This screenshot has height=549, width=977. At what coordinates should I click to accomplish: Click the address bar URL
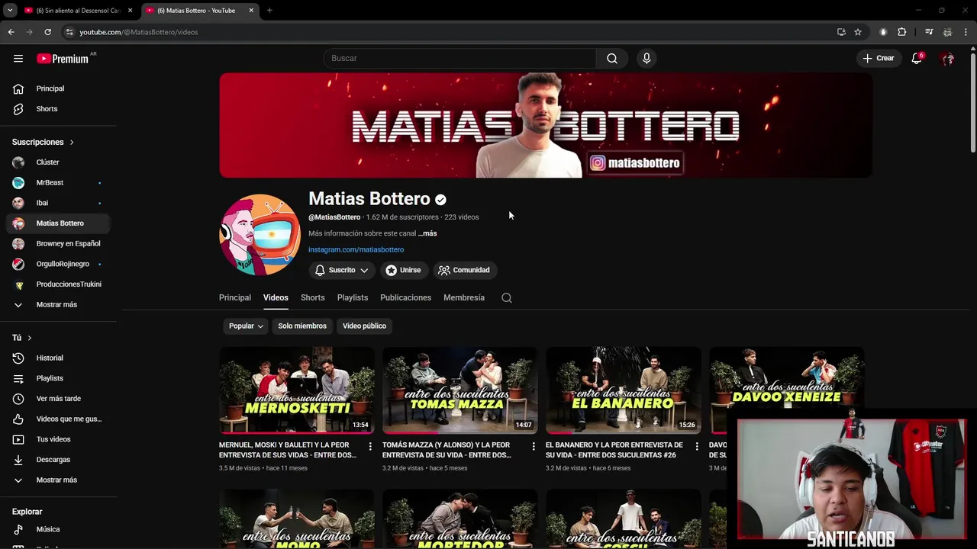pyautogui.click(x=138, y=32)
